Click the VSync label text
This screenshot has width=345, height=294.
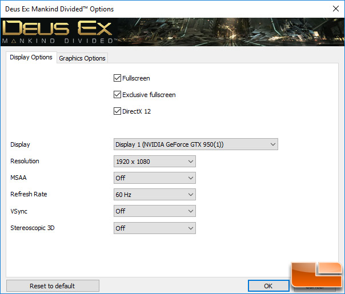pos(19,211)
